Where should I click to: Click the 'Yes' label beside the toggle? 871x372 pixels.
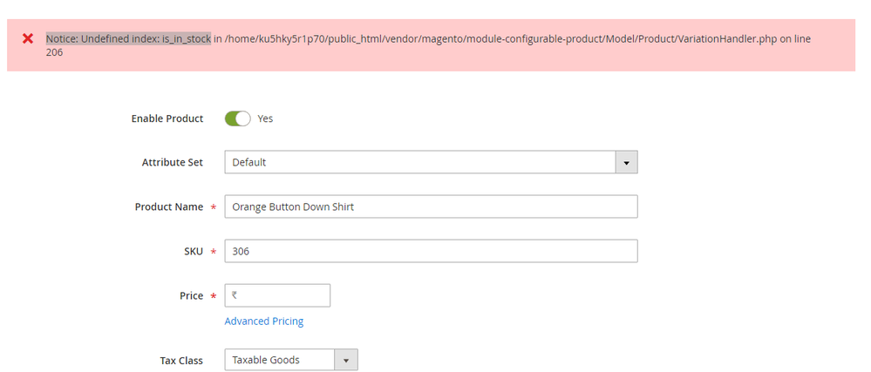coord(265,118)
